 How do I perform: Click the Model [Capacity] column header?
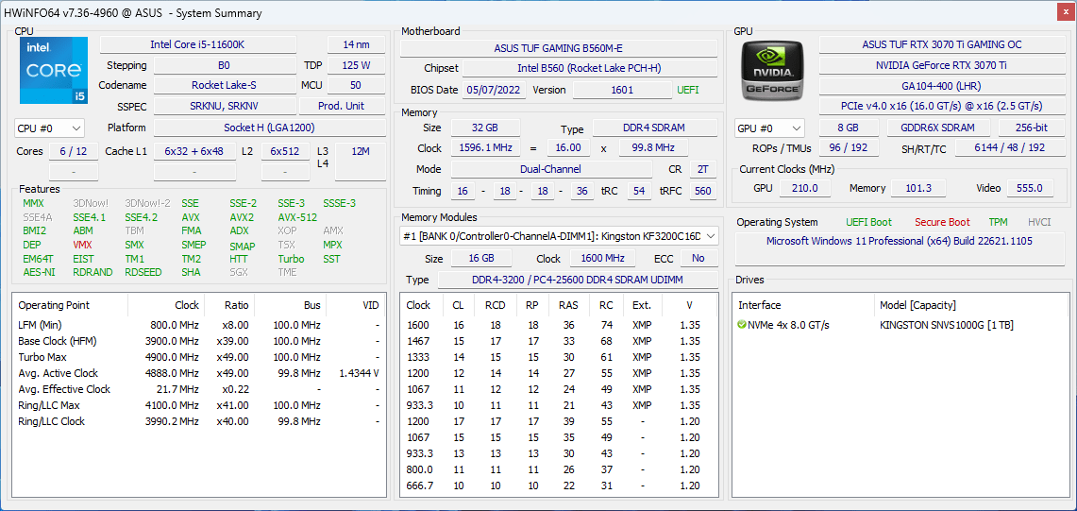pos(917,305)
